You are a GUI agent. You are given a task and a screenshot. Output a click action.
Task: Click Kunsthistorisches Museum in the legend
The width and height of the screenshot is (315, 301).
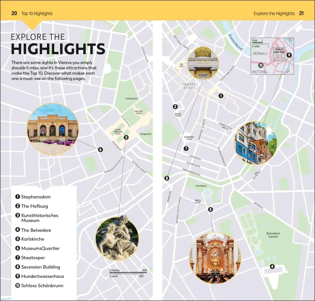(x=40, y=218)
